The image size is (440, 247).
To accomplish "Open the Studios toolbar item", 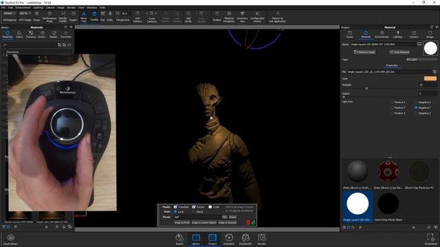I will coord(217,16).
